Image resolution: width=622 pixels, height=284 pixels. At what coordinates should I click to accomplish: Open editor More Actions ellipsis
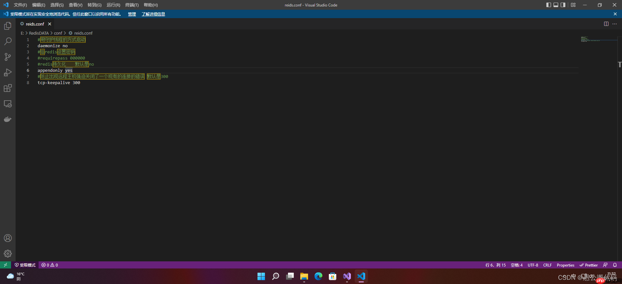615,24
